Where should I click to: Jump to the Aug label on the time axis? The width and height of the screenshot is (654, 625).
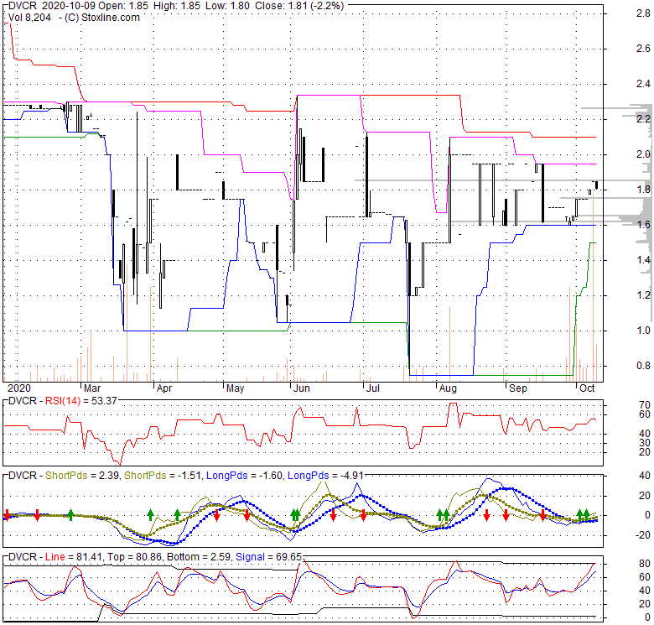(x=448, y=388)
